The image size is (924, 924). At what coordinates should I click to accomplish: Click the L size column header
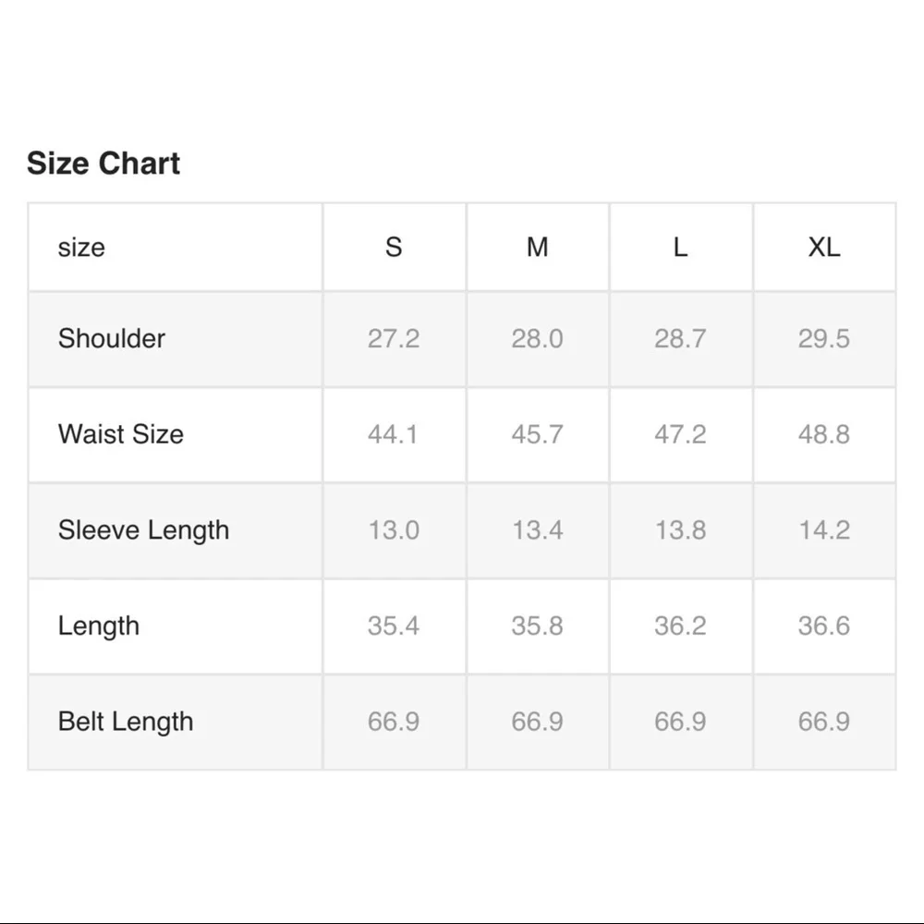[x=680, y=247]
